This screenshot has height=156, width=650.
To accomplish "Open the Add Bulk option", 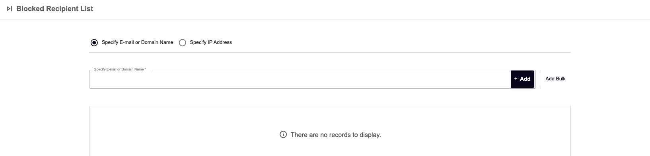I will 555,79.
